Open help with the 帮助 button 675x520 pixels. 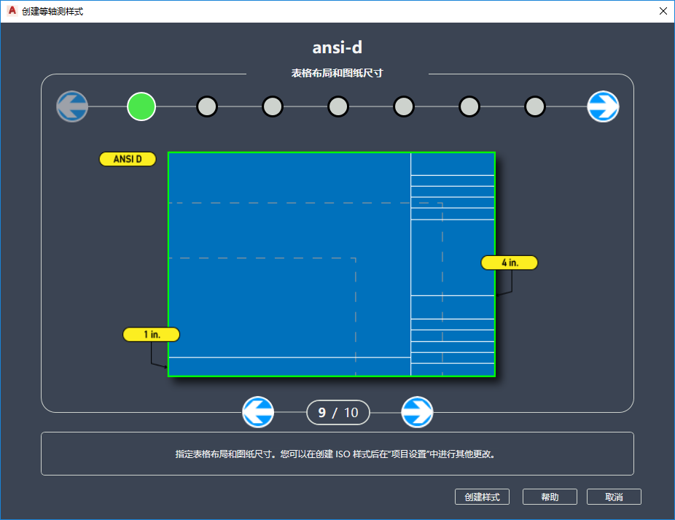click(550, 497)
